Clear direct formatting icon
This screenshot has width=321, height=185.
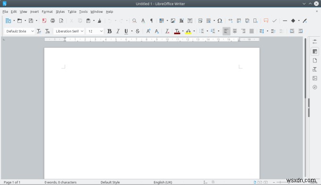tap(167, 31)
